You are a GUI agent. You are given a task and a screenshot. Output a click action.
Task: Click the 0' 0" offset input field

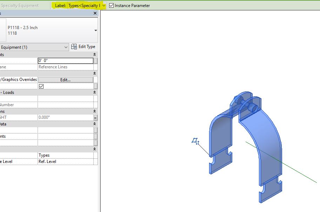coord(65,61)
